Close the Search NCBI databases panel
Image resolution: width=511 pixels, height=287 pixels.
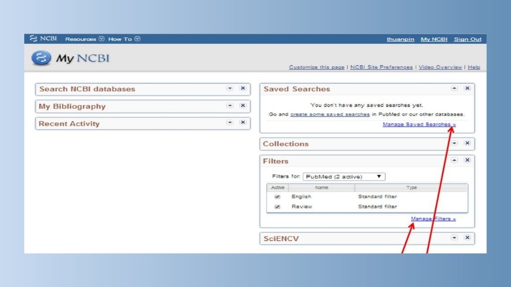point(243,88)
